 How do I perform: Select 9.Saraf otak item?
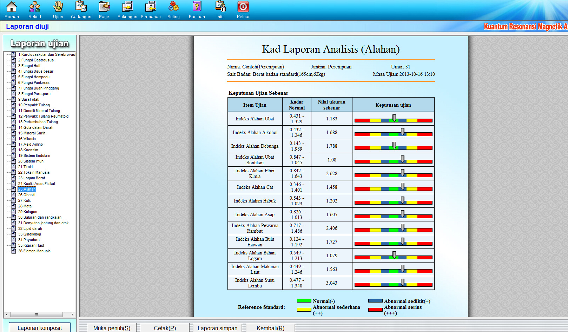(29, 99)
